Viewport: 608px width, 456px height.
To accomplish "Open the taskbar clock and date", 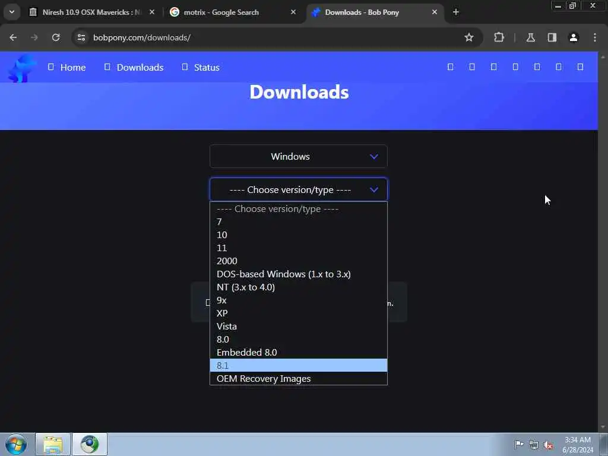I will pos(578,444).
